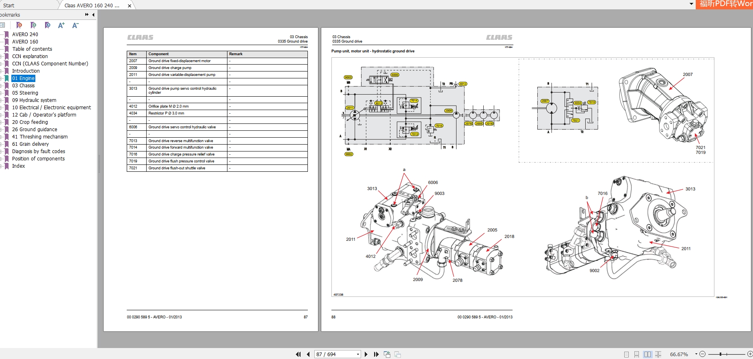This screenshot has width=753, height=359.
Task: Open the 61 Grain delivery bookmark
Action: 30,144
